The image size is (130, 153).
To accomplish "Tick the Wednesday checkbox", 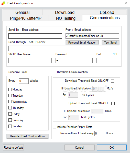I will [x=10, y=101].
